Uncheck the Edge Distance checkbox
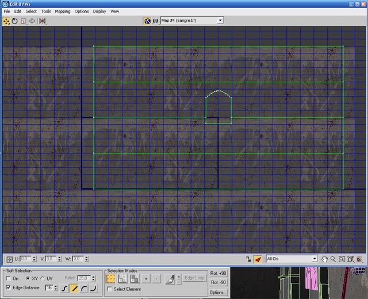 coord(9,287)
